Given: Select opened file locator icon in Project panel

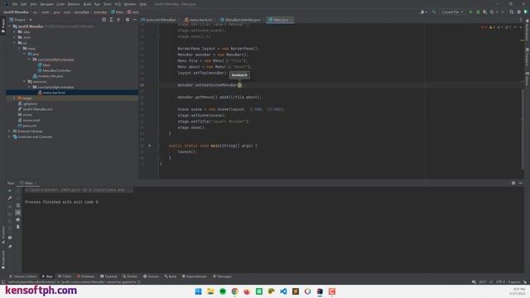Looking at the screenshot, I should 104,20.
